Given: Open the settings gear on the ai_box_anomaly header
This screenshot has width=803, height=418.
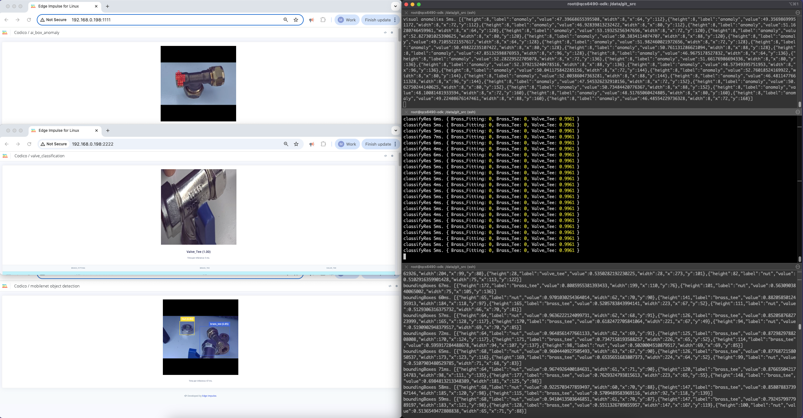Looking at the screenshot, I should click(x=392, y=33).
